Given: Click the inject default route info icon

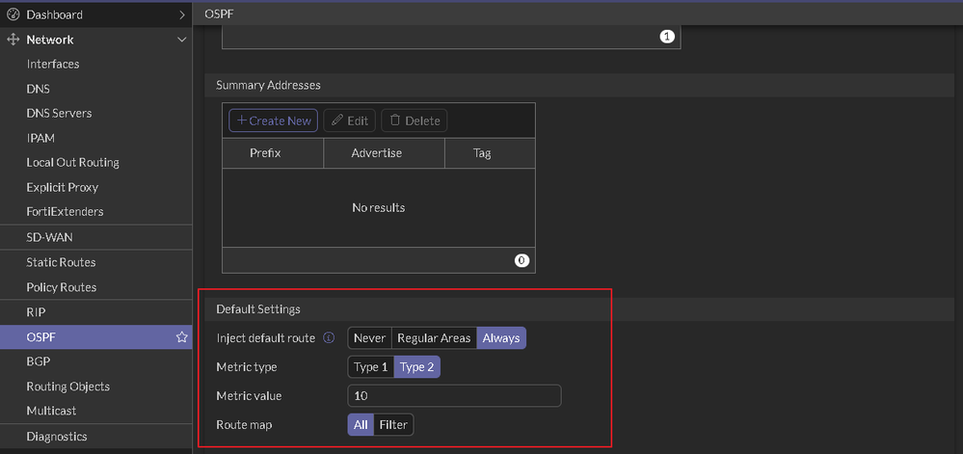Looking at the screenshot, I should 329,338.
